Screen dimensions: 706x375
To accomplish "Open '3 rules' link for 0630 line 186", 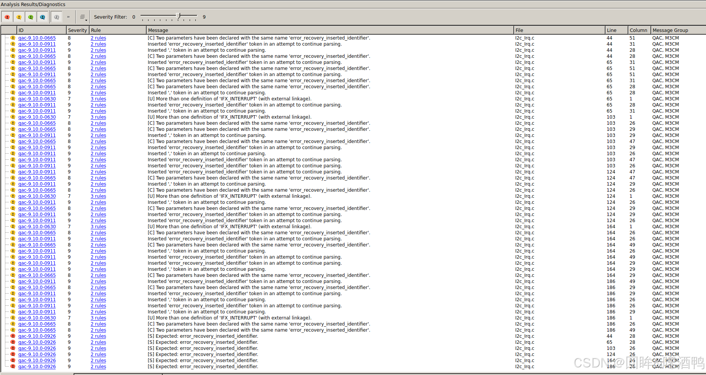I will coord(98,318).
